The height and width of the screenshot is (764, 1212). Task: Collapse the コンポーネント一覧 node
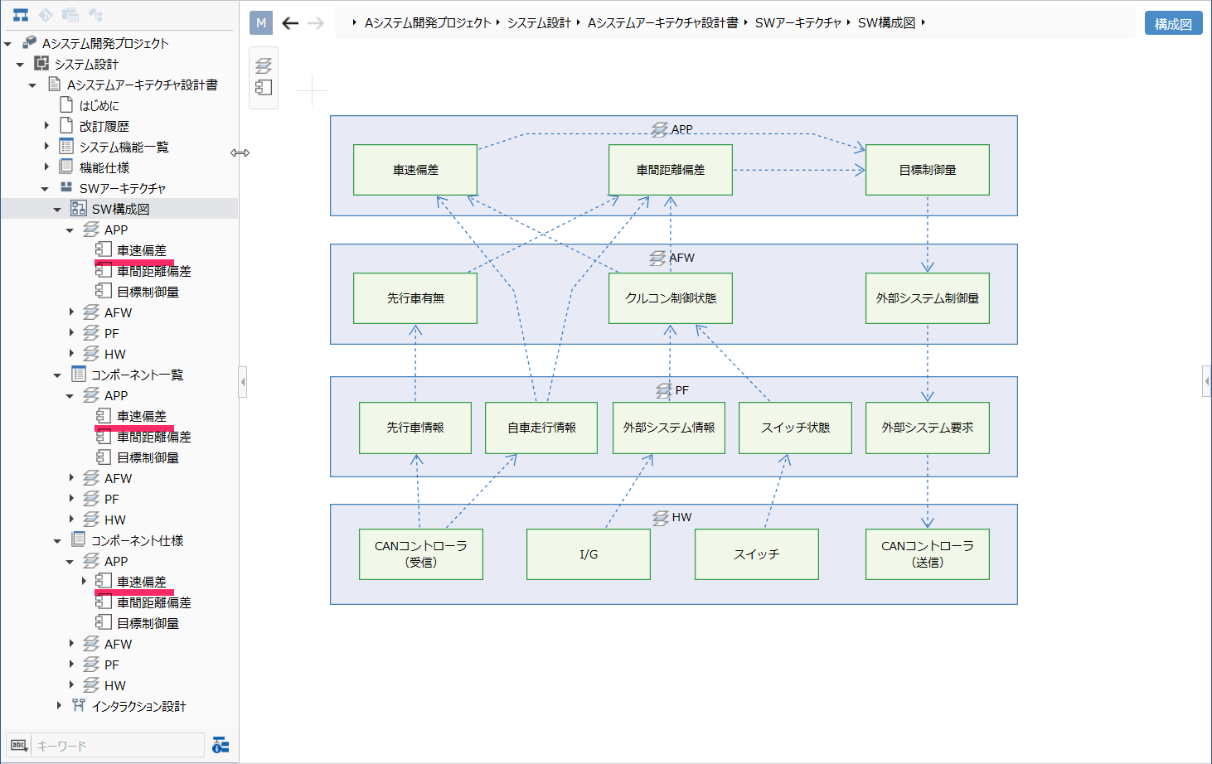[57, 375]
